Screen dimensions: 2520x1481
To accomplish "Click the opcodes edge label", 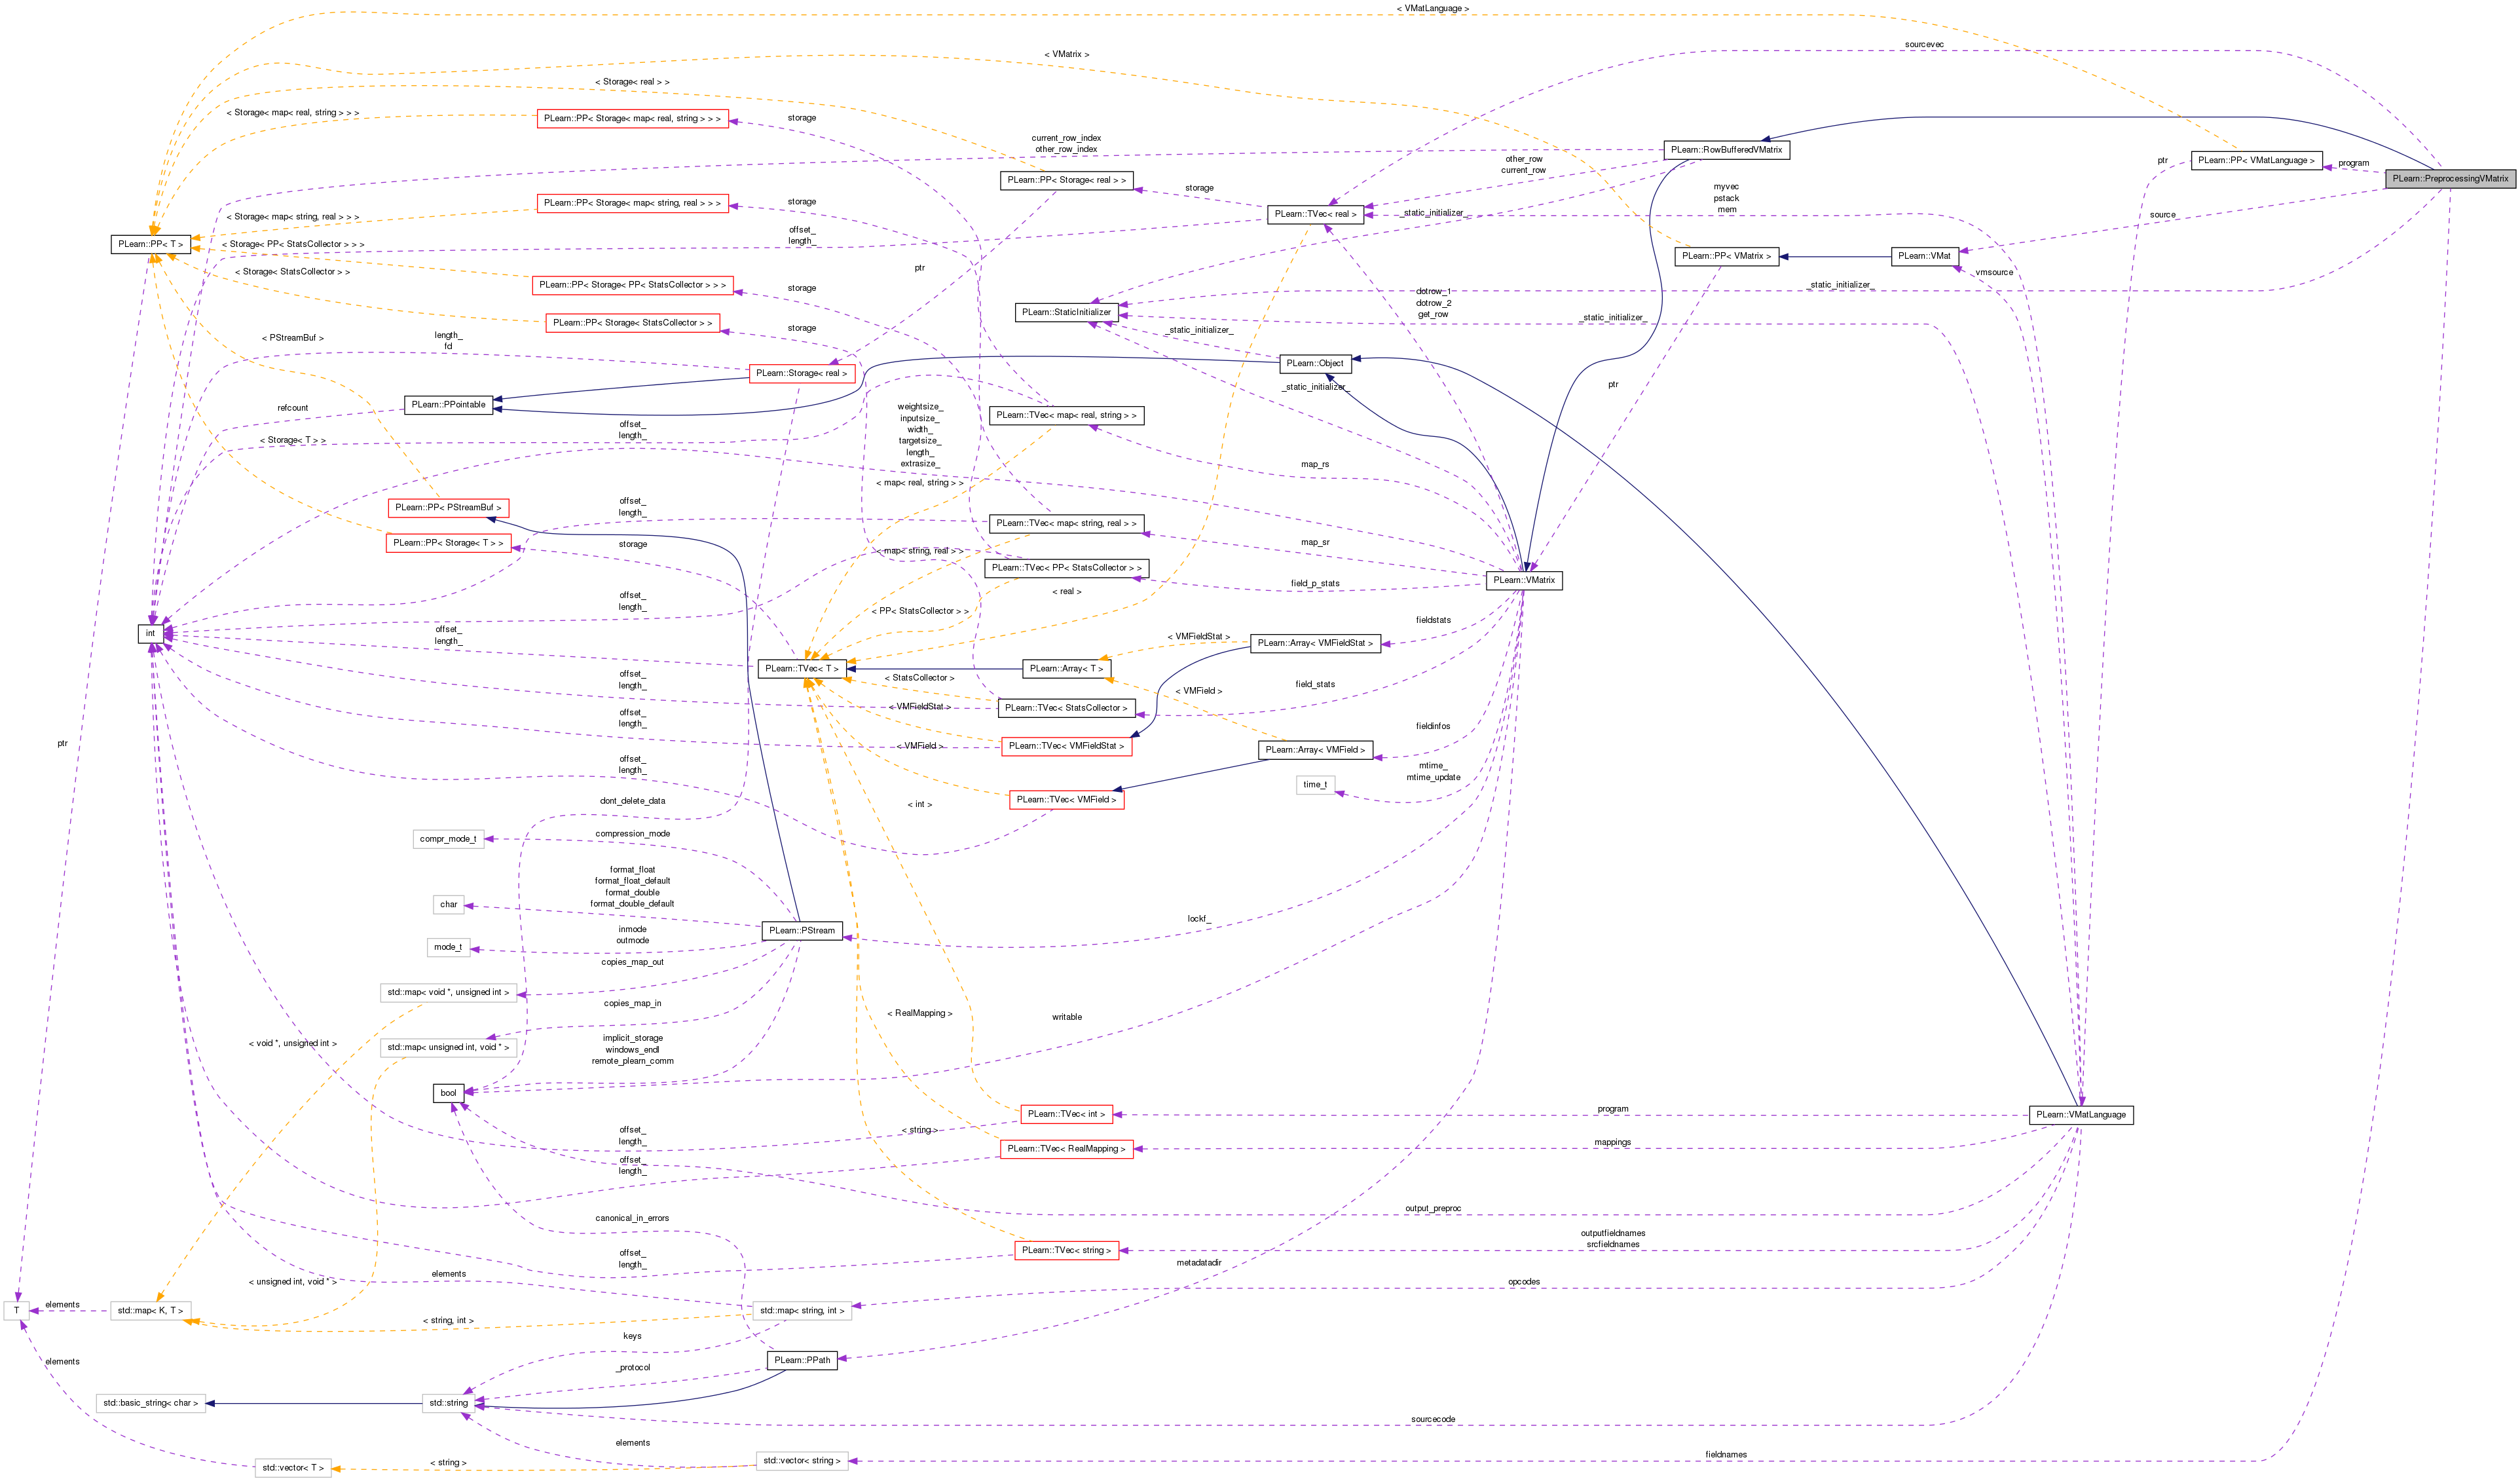I will coord(1523,1282).
